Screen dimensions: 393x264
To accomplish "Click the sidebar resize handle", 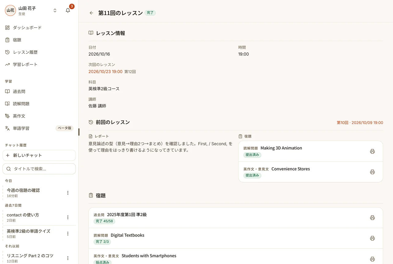I will pyautogui.click(x=79, y=132).
